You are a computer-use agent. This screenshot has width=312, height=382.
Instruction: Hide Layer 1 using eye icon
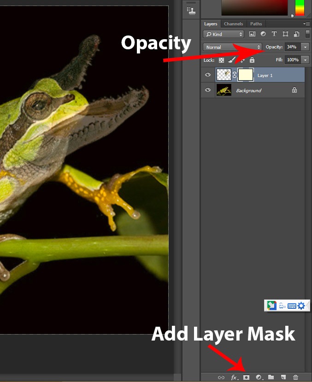[208, 75]
